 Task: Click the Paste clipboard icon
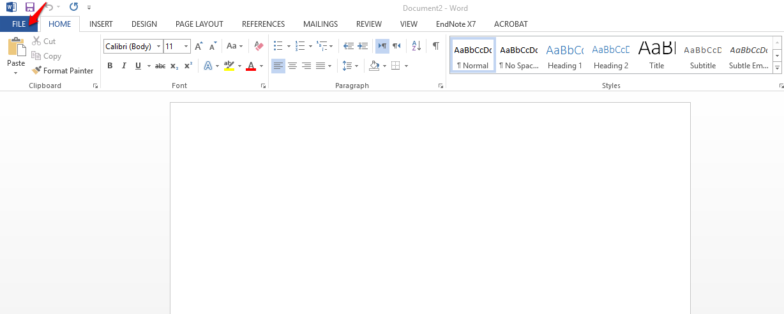point(16,47)
